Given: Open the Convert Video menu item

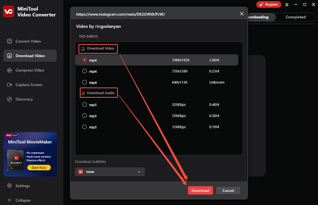Looking at the screenshot, I should coord(30,41).
